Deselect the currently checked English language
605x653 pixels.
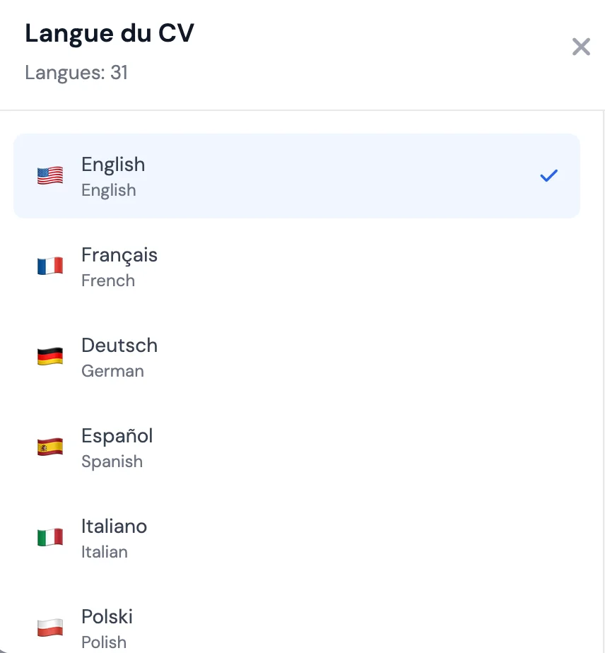[297, 175]
